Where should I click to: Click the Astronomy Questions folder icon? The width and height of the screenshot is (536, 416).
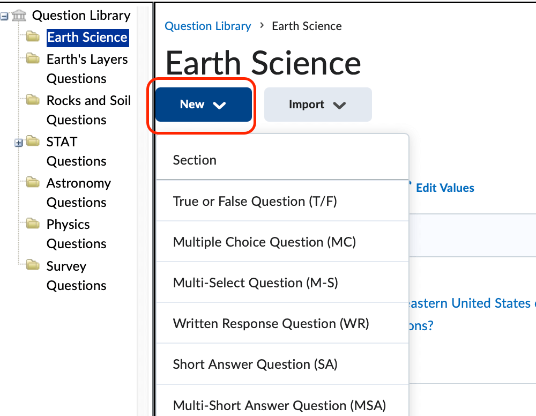tap(32, 182)
